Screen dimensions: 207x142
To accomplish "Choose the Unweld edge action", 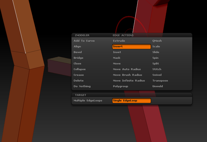I will click(x=158, y=86).
